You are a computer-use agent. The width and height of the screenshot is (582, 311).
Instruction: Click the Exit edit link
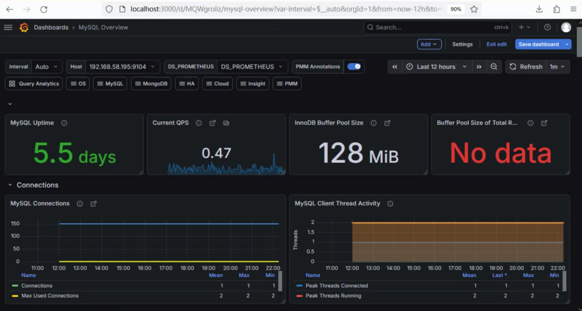497,44
